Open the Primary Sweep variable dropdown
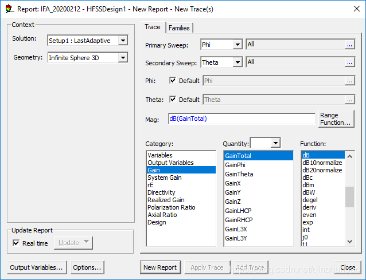The height and width of the screenshot is (280, 366). (237, 44)
